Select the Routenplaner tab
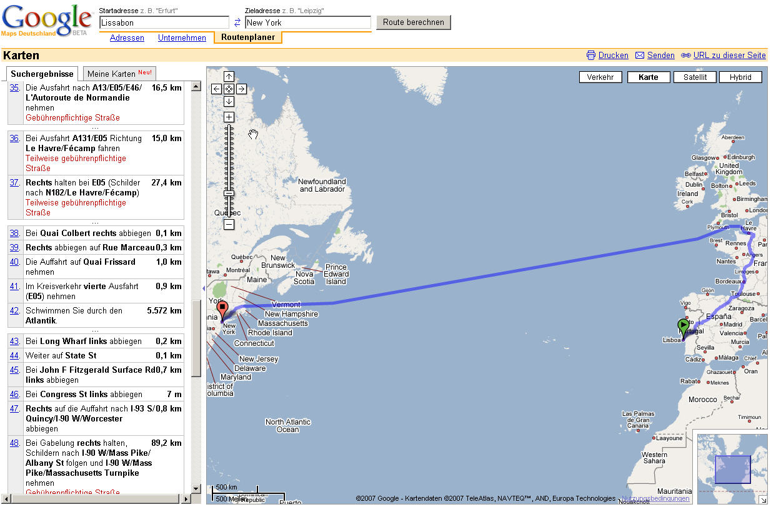This screenshot has width=771, height=507. pos(248,37)
